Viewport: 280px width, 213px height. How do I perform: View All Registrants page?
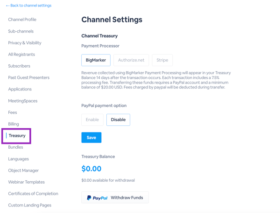(21, 55)
